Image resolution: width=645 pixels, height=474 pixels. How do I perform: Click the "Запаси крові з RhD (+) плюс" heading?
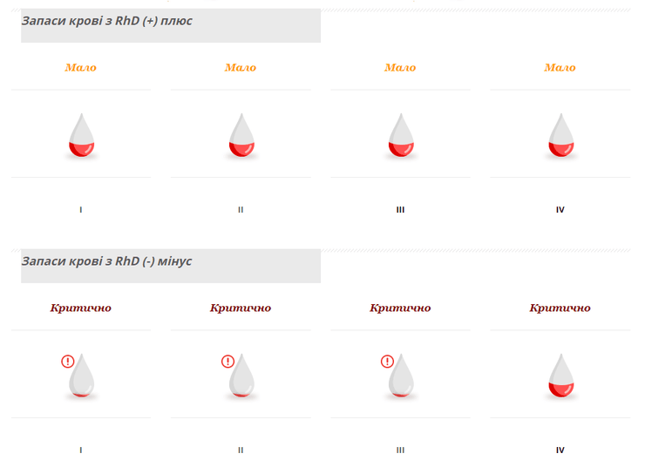pyautogui.click(x=107, y=21)
